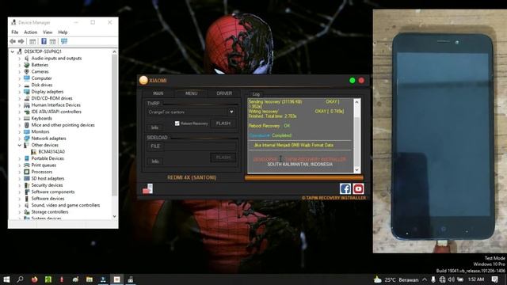Click FLASH button beside Reboot Recovery
The height and width of the screenshot is (285, 507).
pos(223,123)
